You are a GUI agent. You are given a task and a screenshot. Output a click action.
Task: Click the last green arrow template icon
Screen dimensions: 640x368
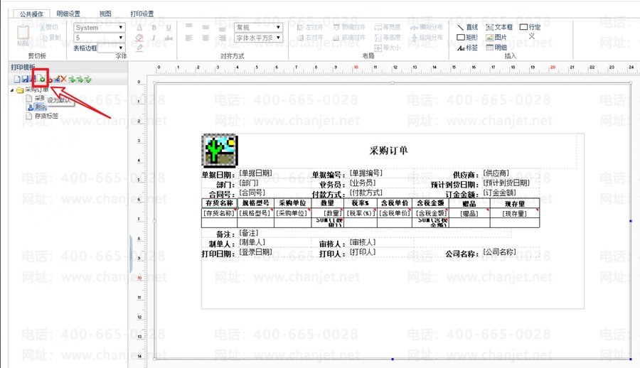[x=87, y=79]
